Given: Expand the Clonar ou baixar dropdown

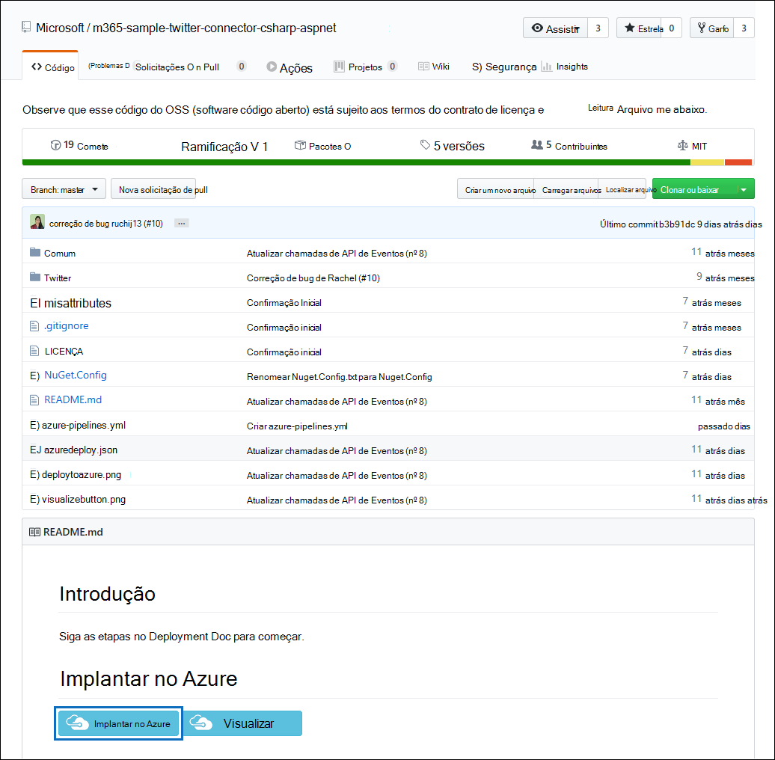Looking at the screenshot, I should point(703,189).
